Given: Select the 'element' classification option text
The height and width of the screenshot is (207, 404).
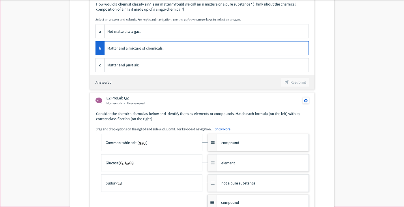Looking at the screenshot, I should point(228,163).
